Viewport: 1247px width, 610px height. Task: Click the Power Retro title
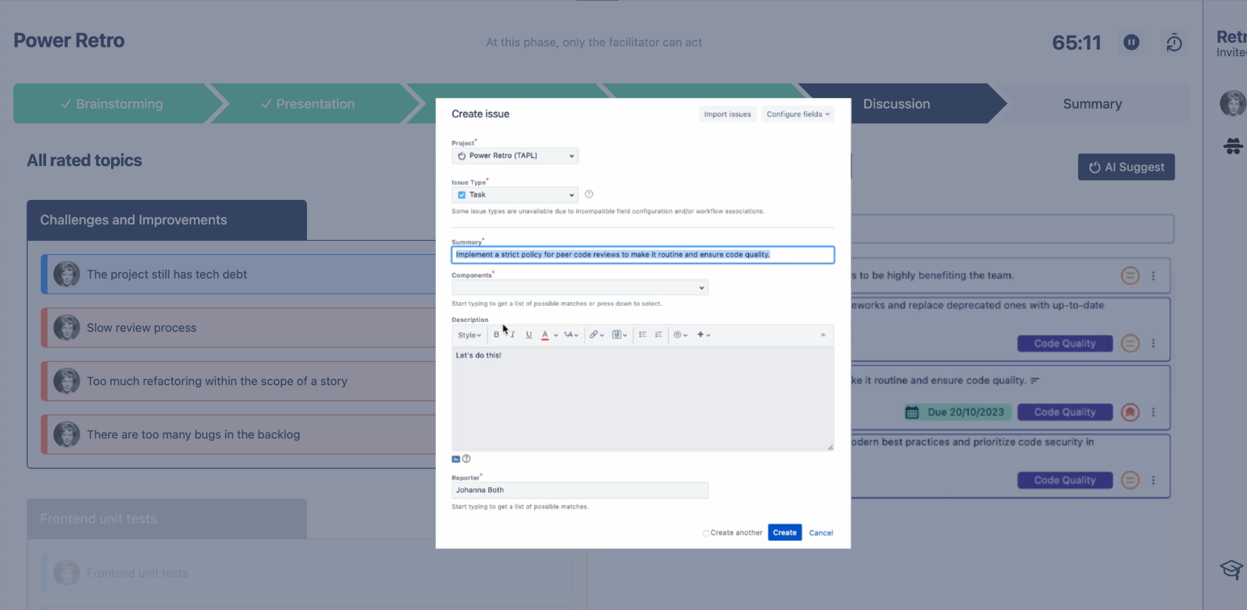(69, 41)
